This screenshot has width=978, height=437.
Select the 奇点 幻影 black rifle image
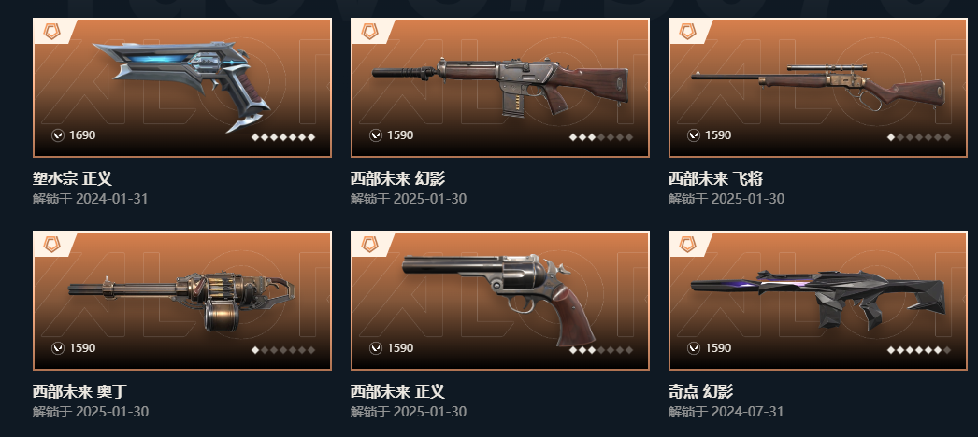(x=818, y=300)
